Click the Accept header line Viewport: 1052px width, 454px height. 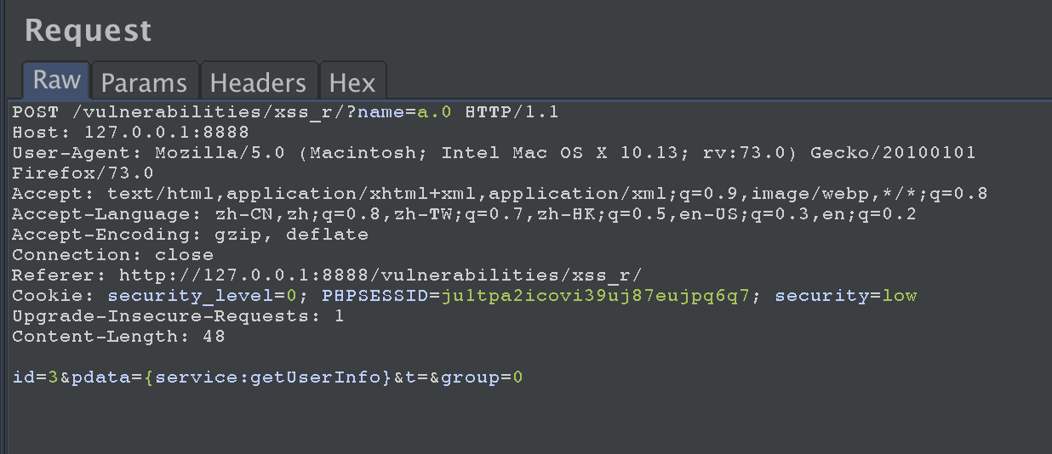pyautogui.click(x=500, y=193)
